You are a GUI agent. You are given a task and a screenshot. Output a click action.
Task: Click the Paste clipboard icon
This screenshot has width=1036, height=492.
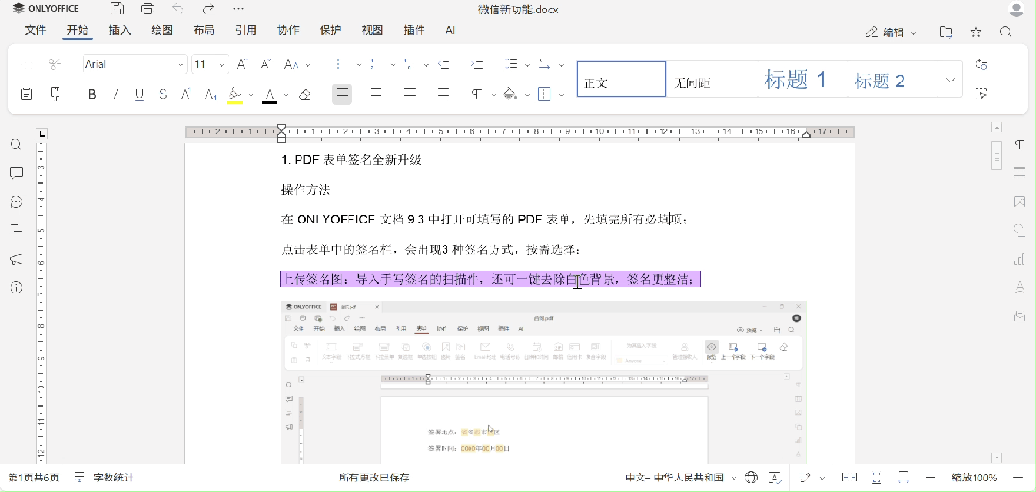click(x=26, y=94)
